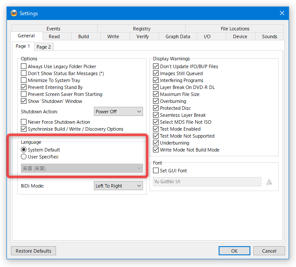This screenshot has height=267, width=296.
Task: Confirm settings with OK button
Action: [x=234, y=251]
